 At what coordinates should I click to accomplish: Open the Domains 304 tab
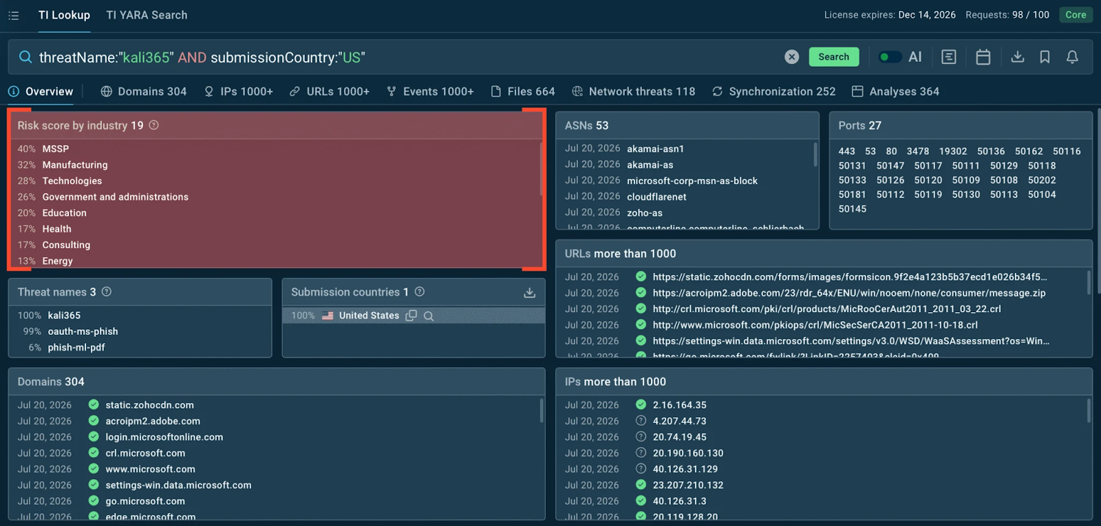coord(144,91)
